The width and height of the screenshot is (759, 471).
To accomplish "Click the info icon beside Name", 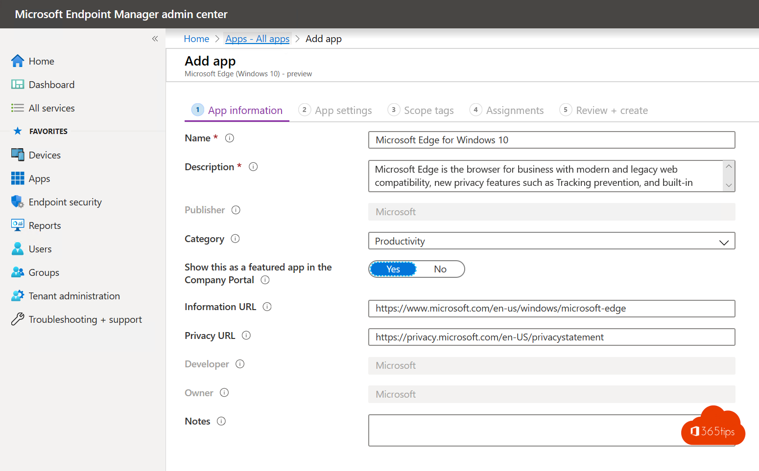I will pos(230,138).
